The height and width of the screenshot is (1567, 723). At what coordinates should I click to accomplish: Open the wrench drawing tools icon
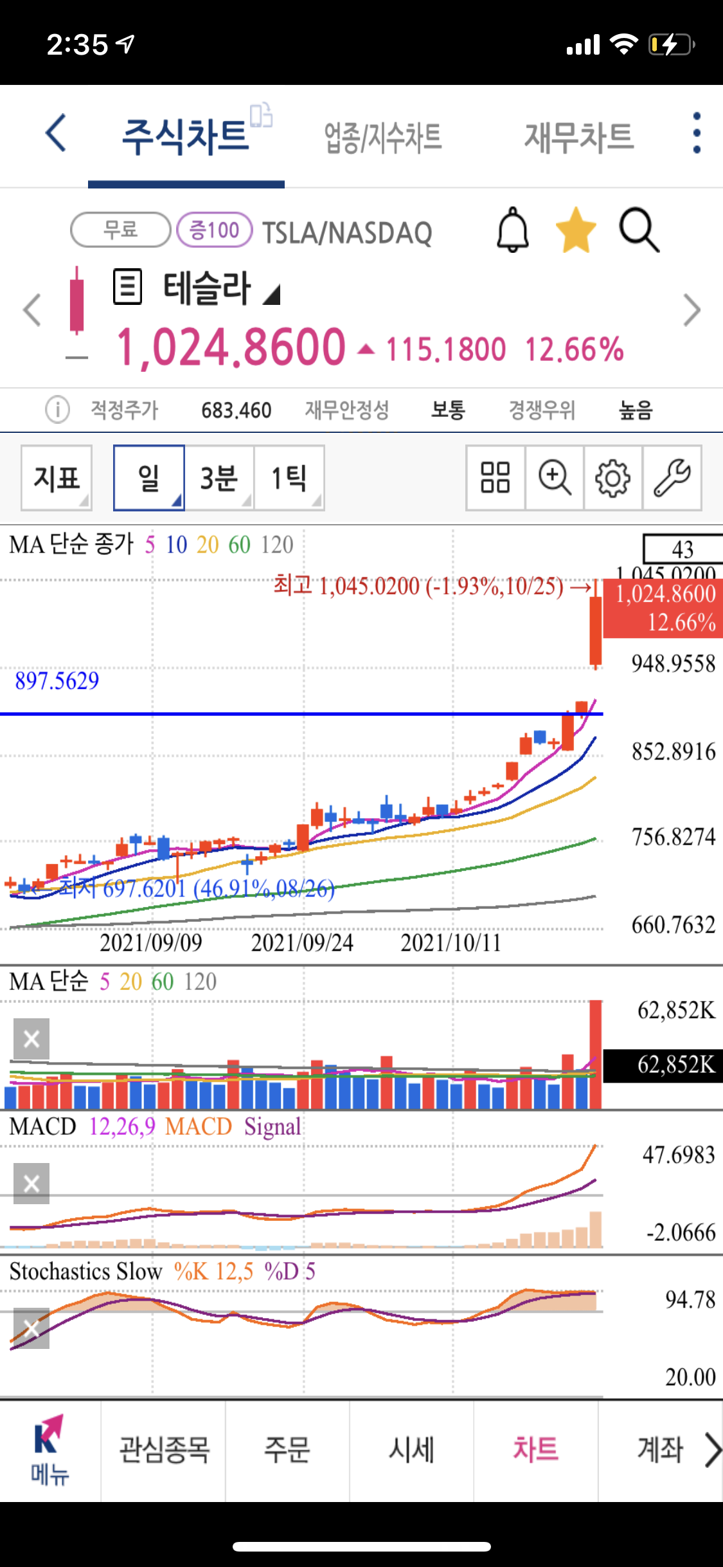[672, 478]
